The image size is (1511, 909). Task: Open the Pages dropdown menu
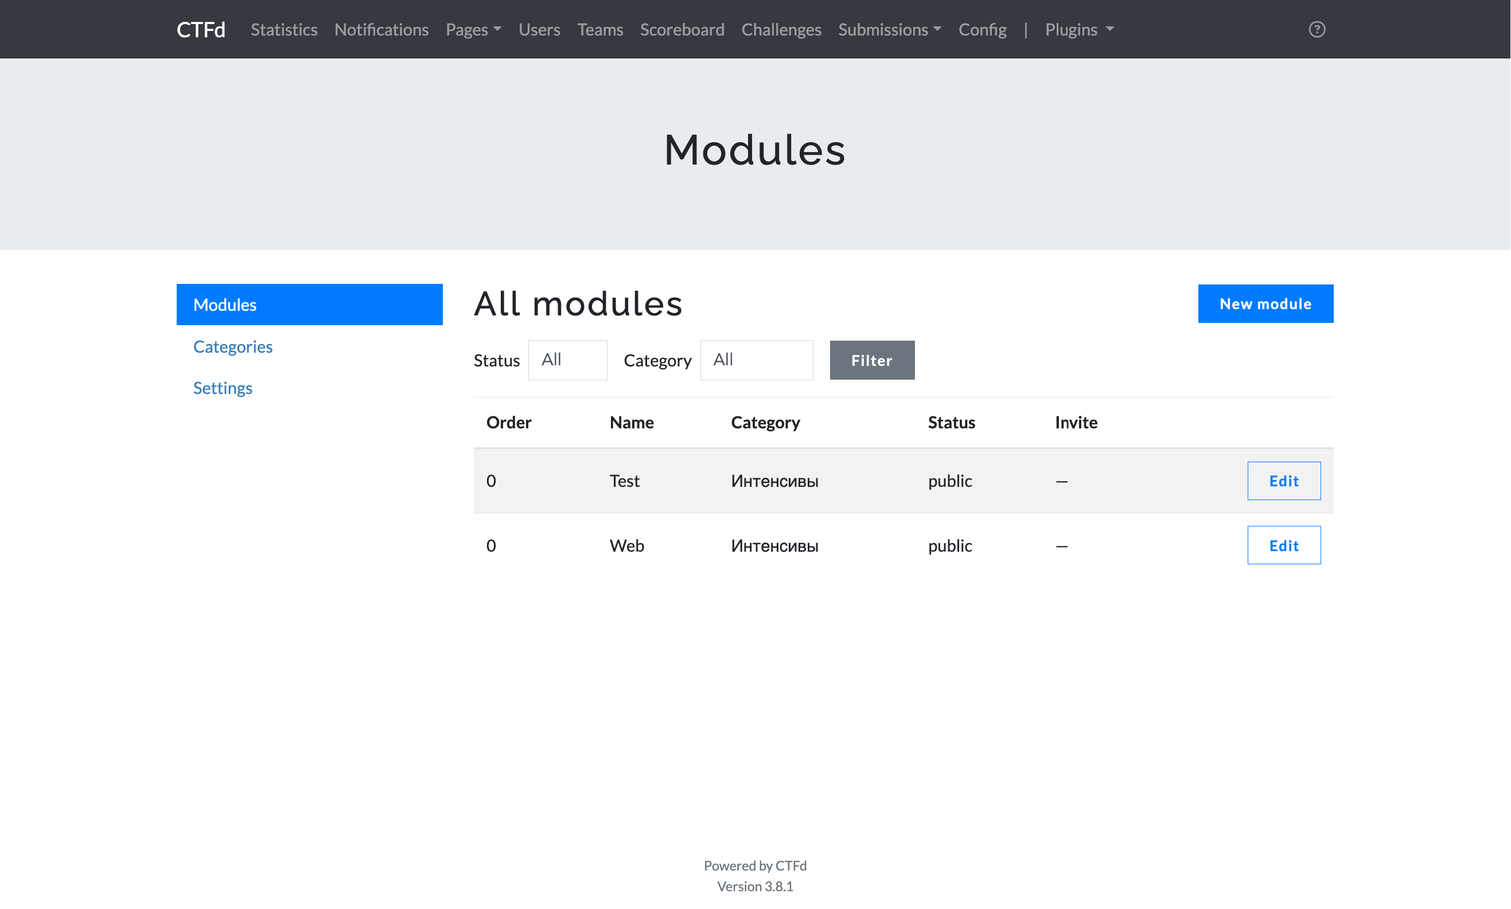473,29
